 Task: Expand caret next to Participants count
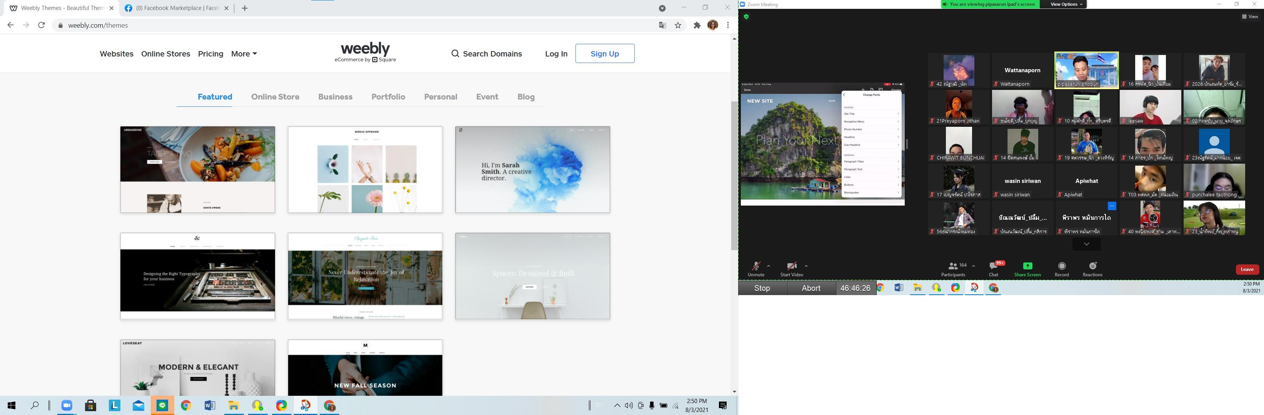point(974,266)
